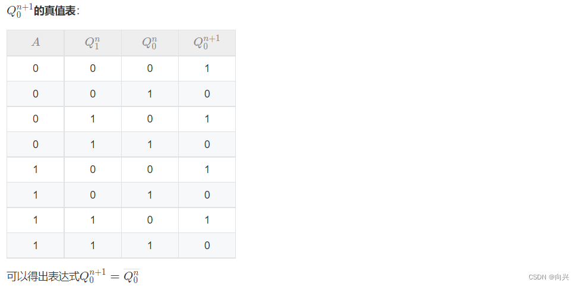Click the Q1^n cell in seventh data row
578x286 pixels.
[x=93, y=220]
